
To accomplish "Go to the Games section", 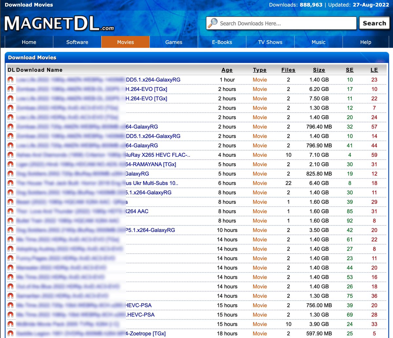I will point(174,42).
